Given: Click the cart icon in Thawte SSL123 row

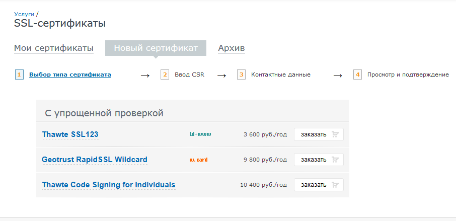Looking at the screenshot, I should (x=335, y=134).
